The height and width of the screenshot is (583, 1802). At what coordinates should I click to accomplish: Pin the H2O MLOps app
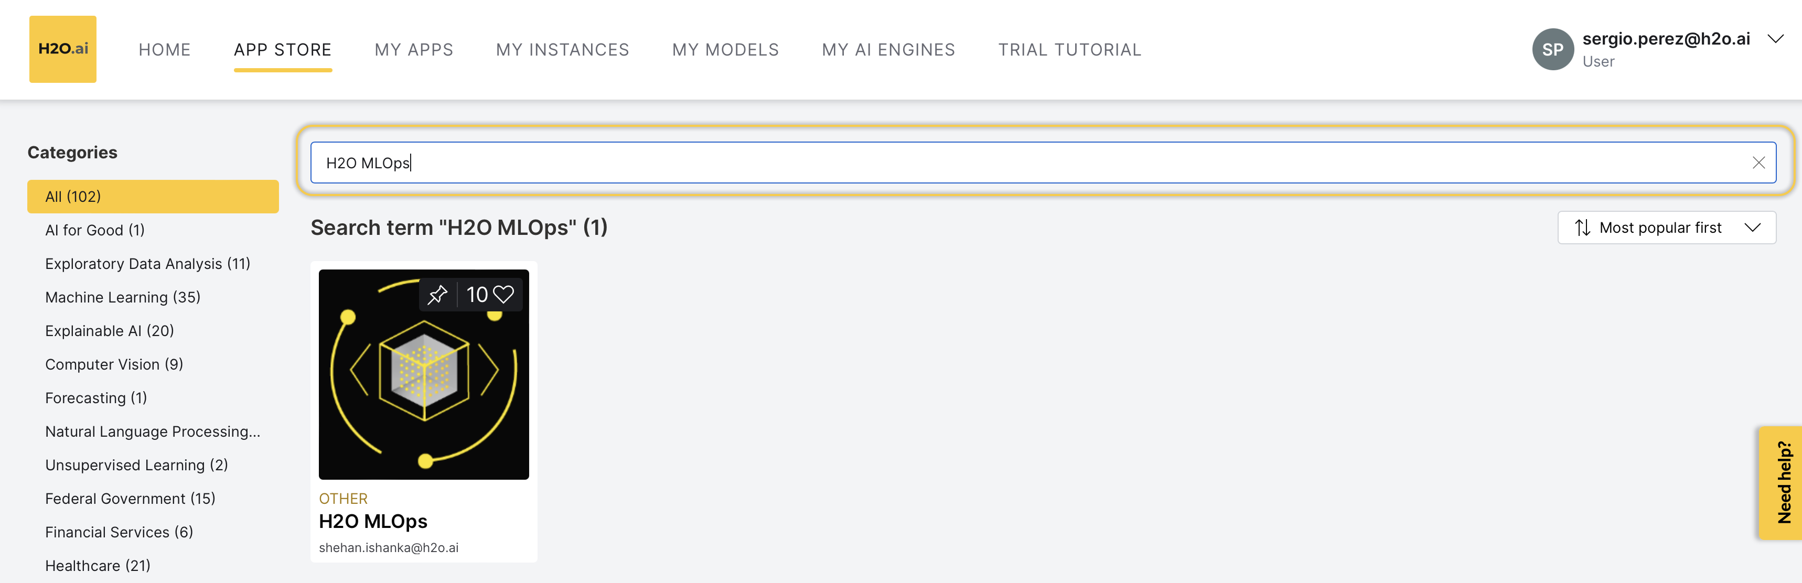437,294
